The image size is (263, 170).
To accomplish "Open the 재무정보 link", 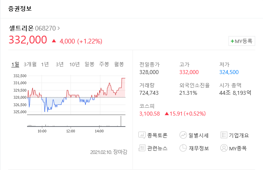I will click(199, 148).
